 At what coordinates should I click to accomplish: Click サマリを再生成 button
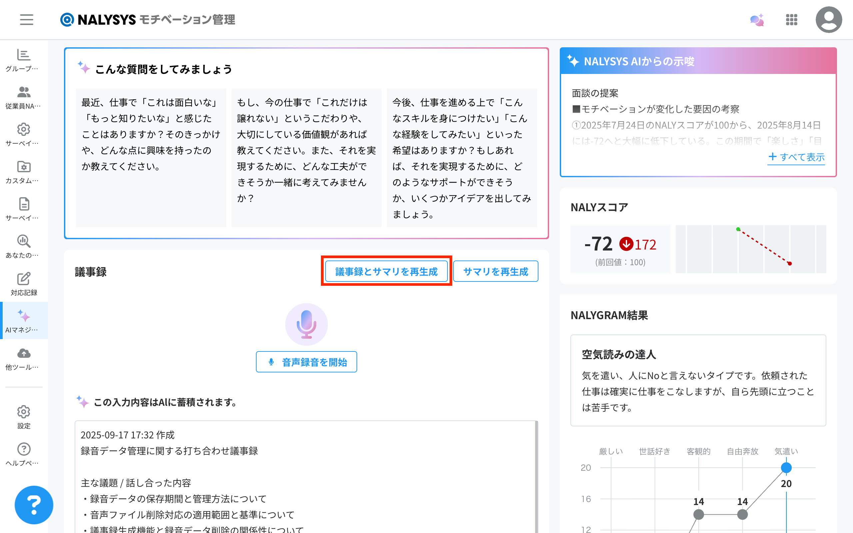click(x=495, y=271)
